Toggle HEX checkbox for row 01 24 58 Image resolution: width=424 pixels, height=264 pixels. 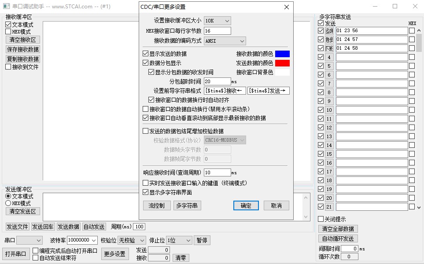(x=412, y=48)
